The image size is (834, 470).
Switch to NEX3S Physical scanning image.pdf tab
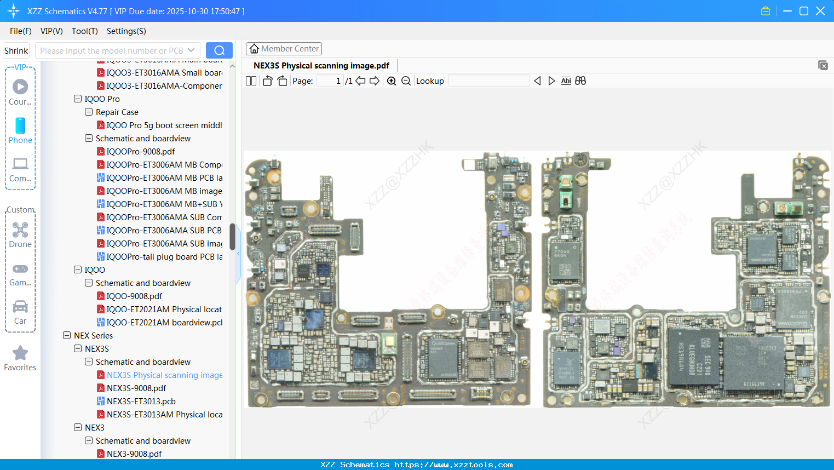[x=321, y=66]
